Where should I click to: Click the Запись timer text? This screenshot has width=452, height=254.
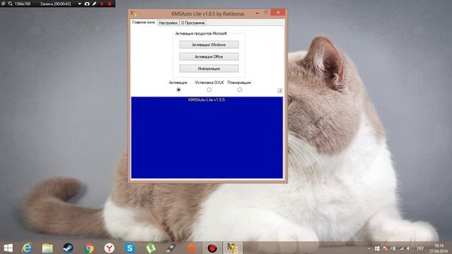point(55,4)
